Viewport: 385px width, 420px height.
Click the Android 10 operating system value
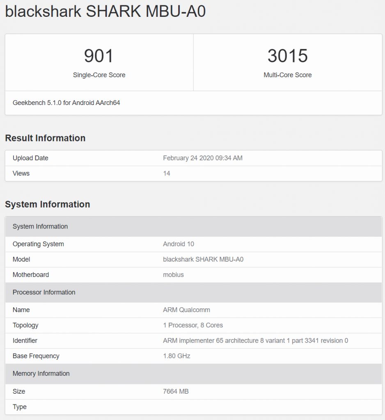[178, 244]
